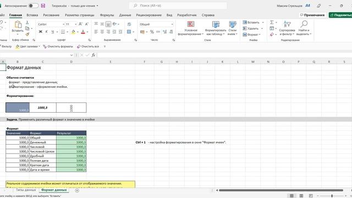This screenshot has height=198, width=352.
Task: Open the Данные ribbon tab
Action: tap(125, 15)
